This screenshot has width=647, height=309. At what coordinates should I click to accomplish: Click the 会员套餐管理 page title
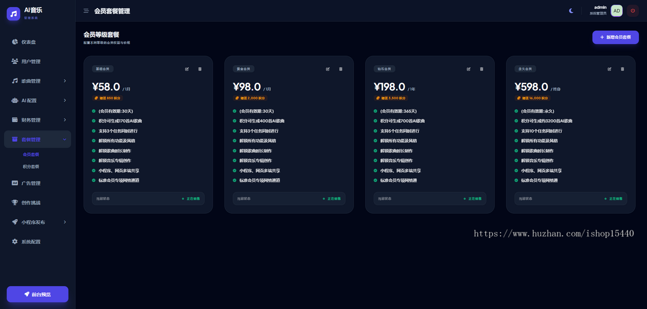pos(112,11)
